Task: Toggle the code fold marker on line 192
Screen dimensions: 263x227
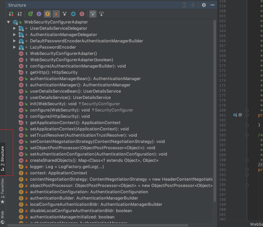Action: click(x=247, y=170)
